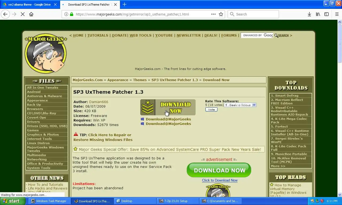The height and width of the screenshot is (205, 342).
Task: Open the Major Geeks Special Offer link
Action: click(170, 149)
